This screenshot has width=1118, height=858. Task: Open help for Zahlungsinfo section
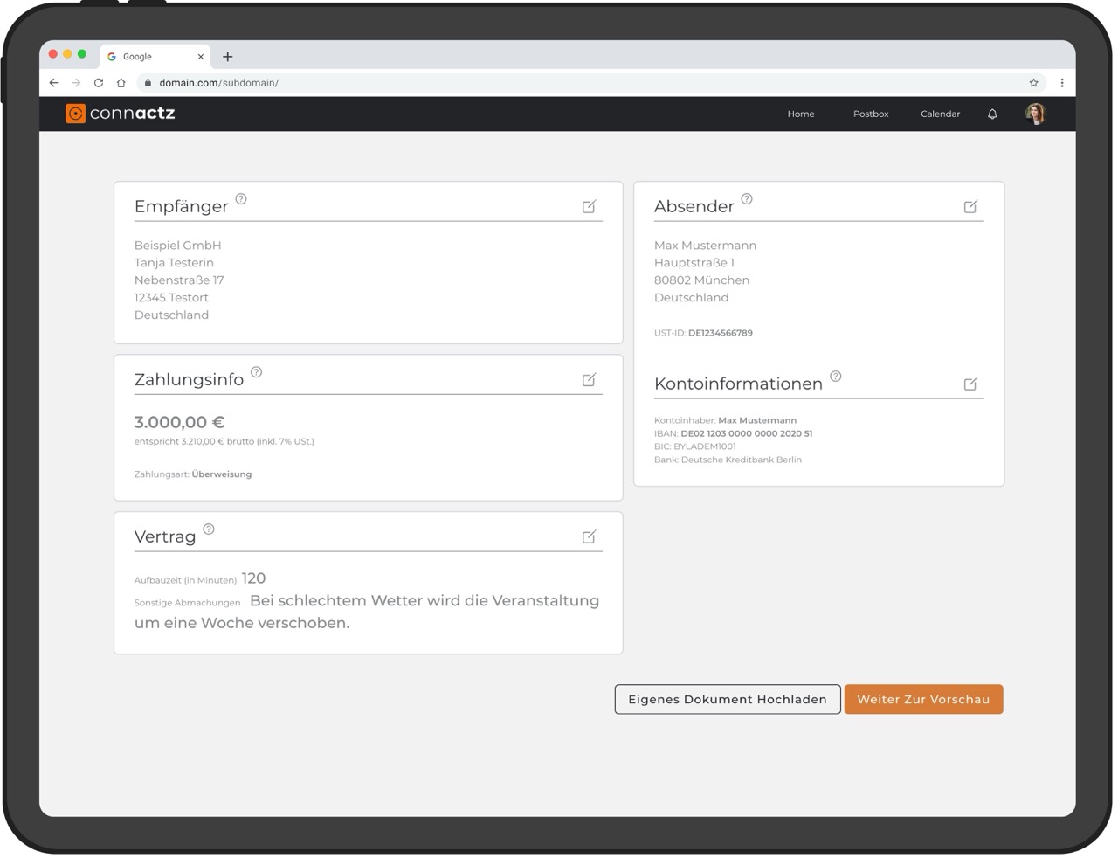(255, 370)
